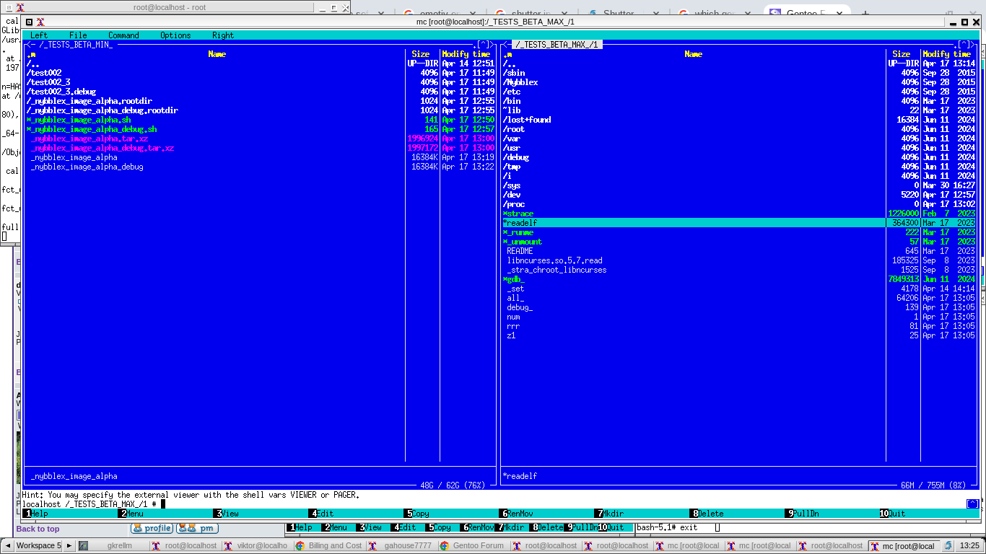
Task: Switch to previous workspace arrow in taskbar
Action: tap(7, 546)
